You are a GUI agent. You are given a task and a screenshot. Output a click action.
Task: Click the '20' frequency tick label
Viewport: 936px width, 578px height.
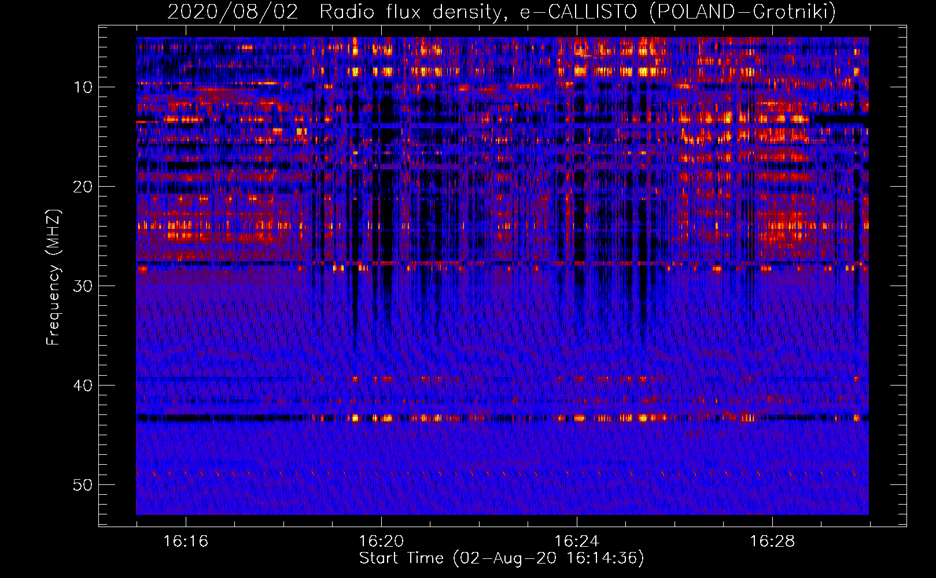click(x=83, y=187)
